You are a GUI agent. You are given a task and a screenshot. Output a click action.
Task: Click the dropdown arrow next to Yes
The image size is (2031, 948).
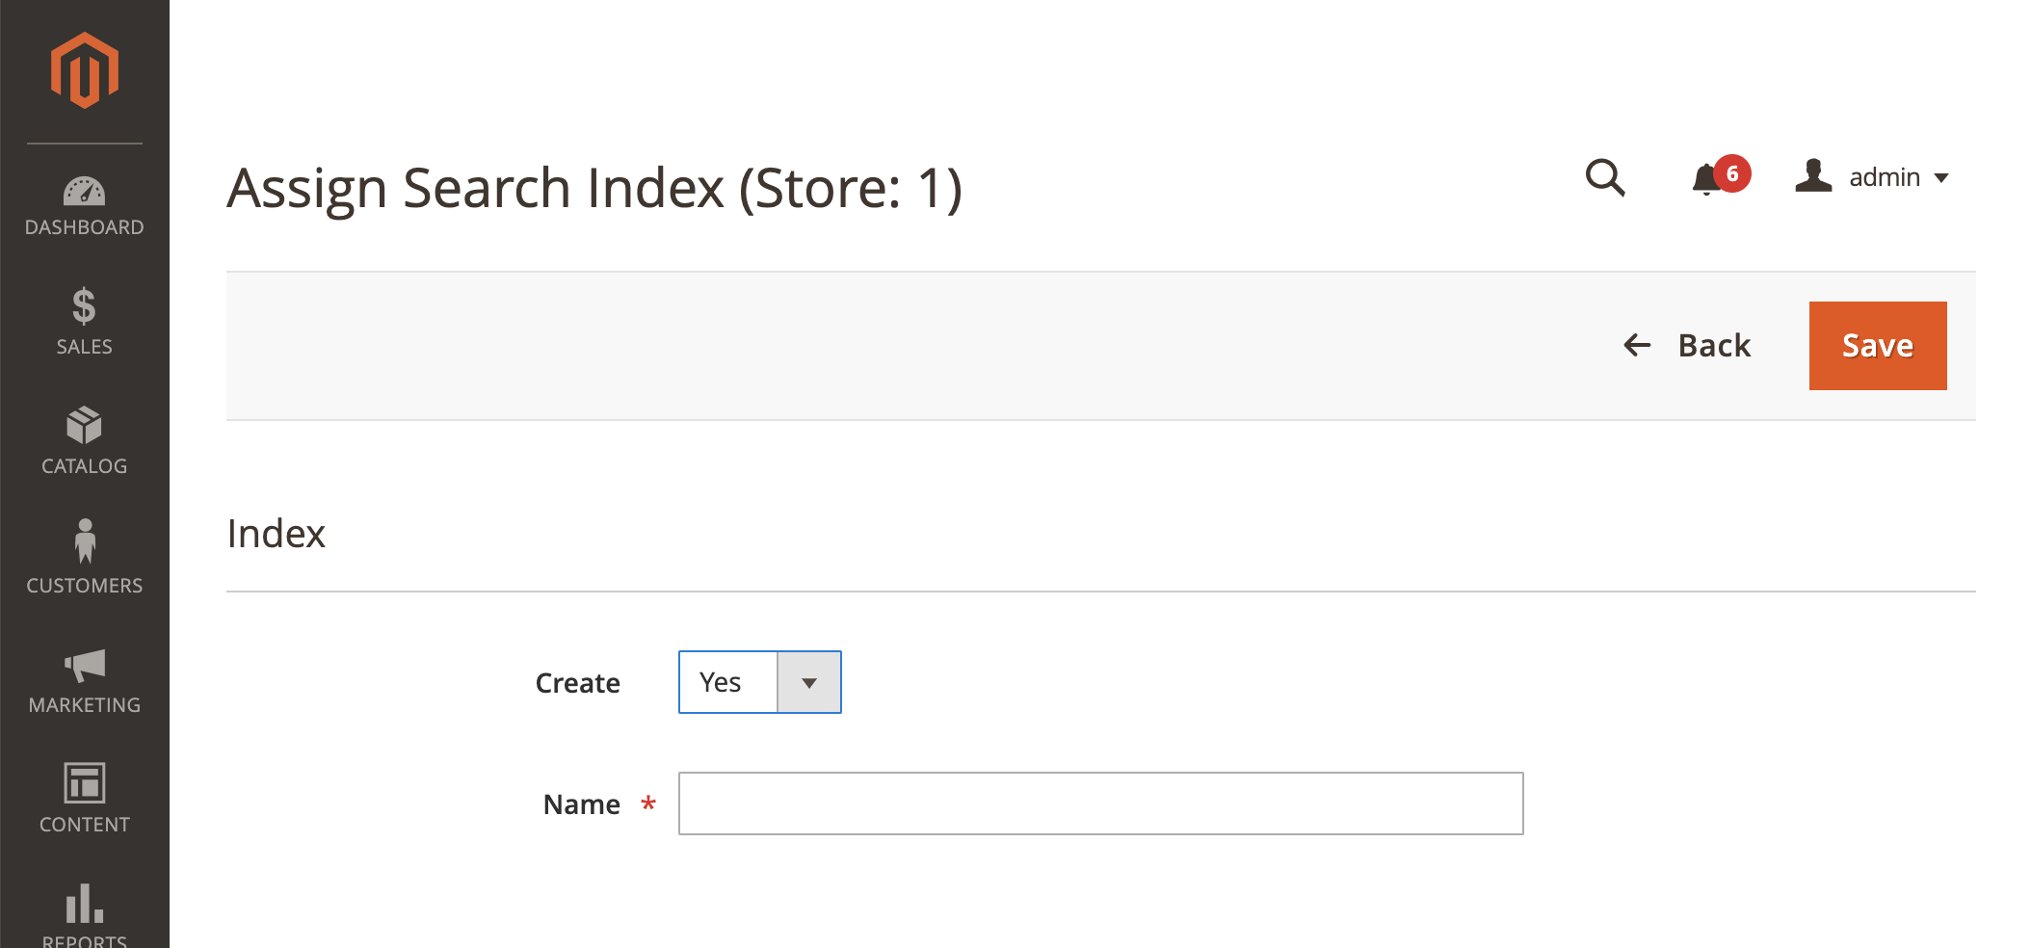(x=808, y=682)
